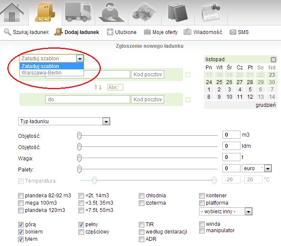Open Szukaj ładunek search tab

click(x=26, y=32)
